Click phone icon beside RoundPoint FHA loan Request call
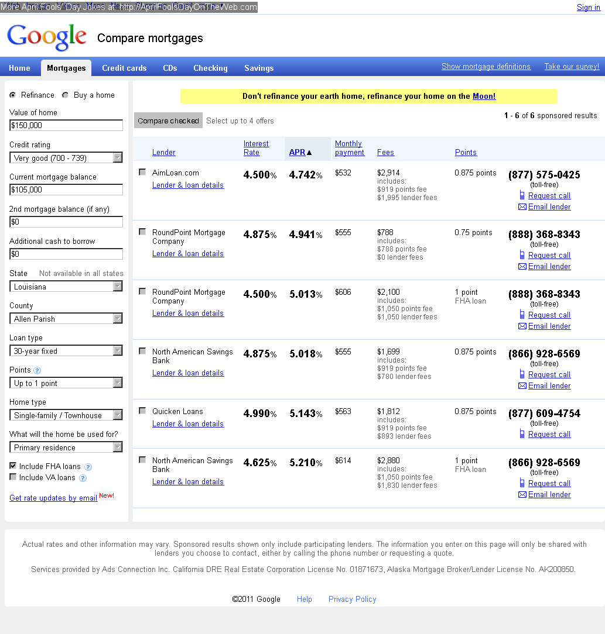The image size is (605, 634). pyautogui.click(x=522, y=315)
